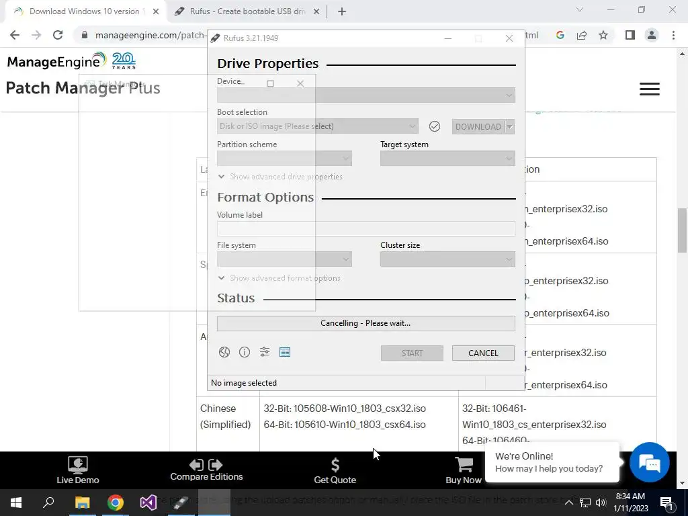Switch to Chrome on the taskbar
This screenshot has height=516, width=688.
click(x=116, y=503)
